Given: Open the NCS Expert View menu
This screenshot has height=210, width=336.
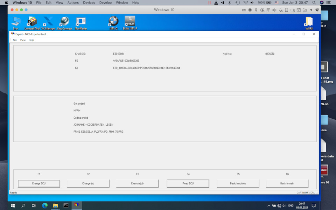Looking at the screenshot, I should (x=23, y=40).
